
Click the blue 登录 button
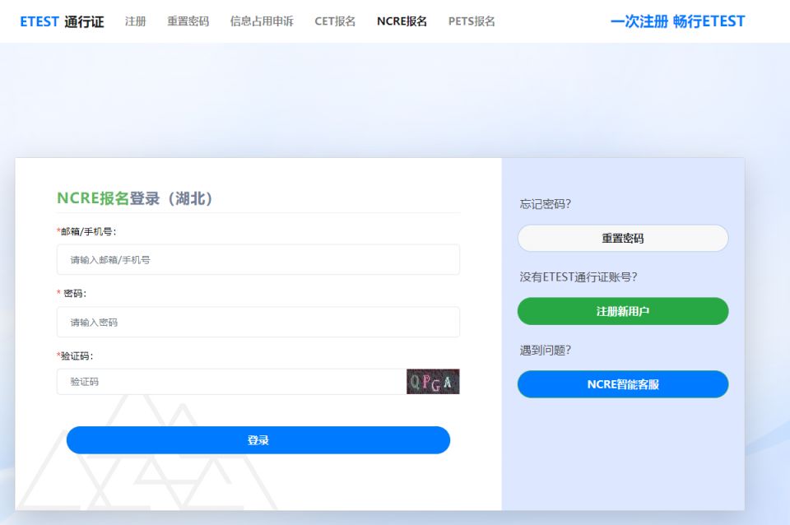pos(258,440)
